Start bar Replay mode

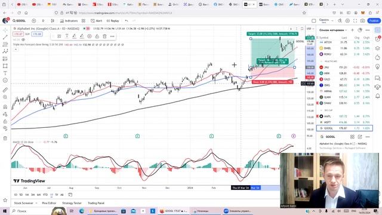(x=113, y=21)
